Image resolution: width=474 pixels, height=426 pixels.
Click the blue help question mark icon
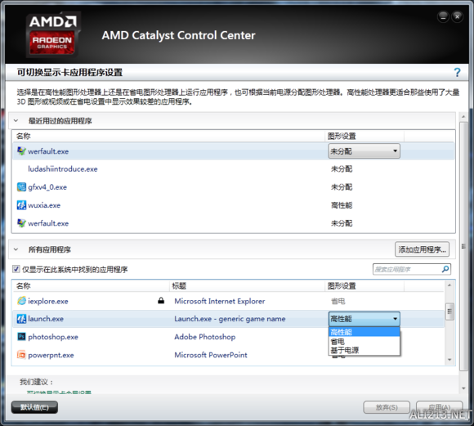tap(457, 72)
